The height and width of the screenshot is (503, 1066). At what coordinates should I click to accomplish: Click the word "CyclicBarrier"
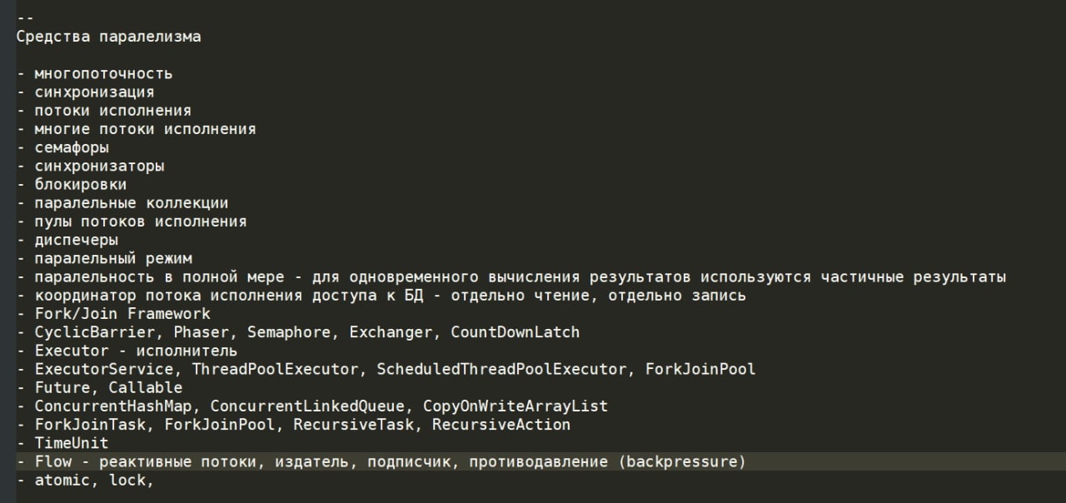(x=95, y=332)
